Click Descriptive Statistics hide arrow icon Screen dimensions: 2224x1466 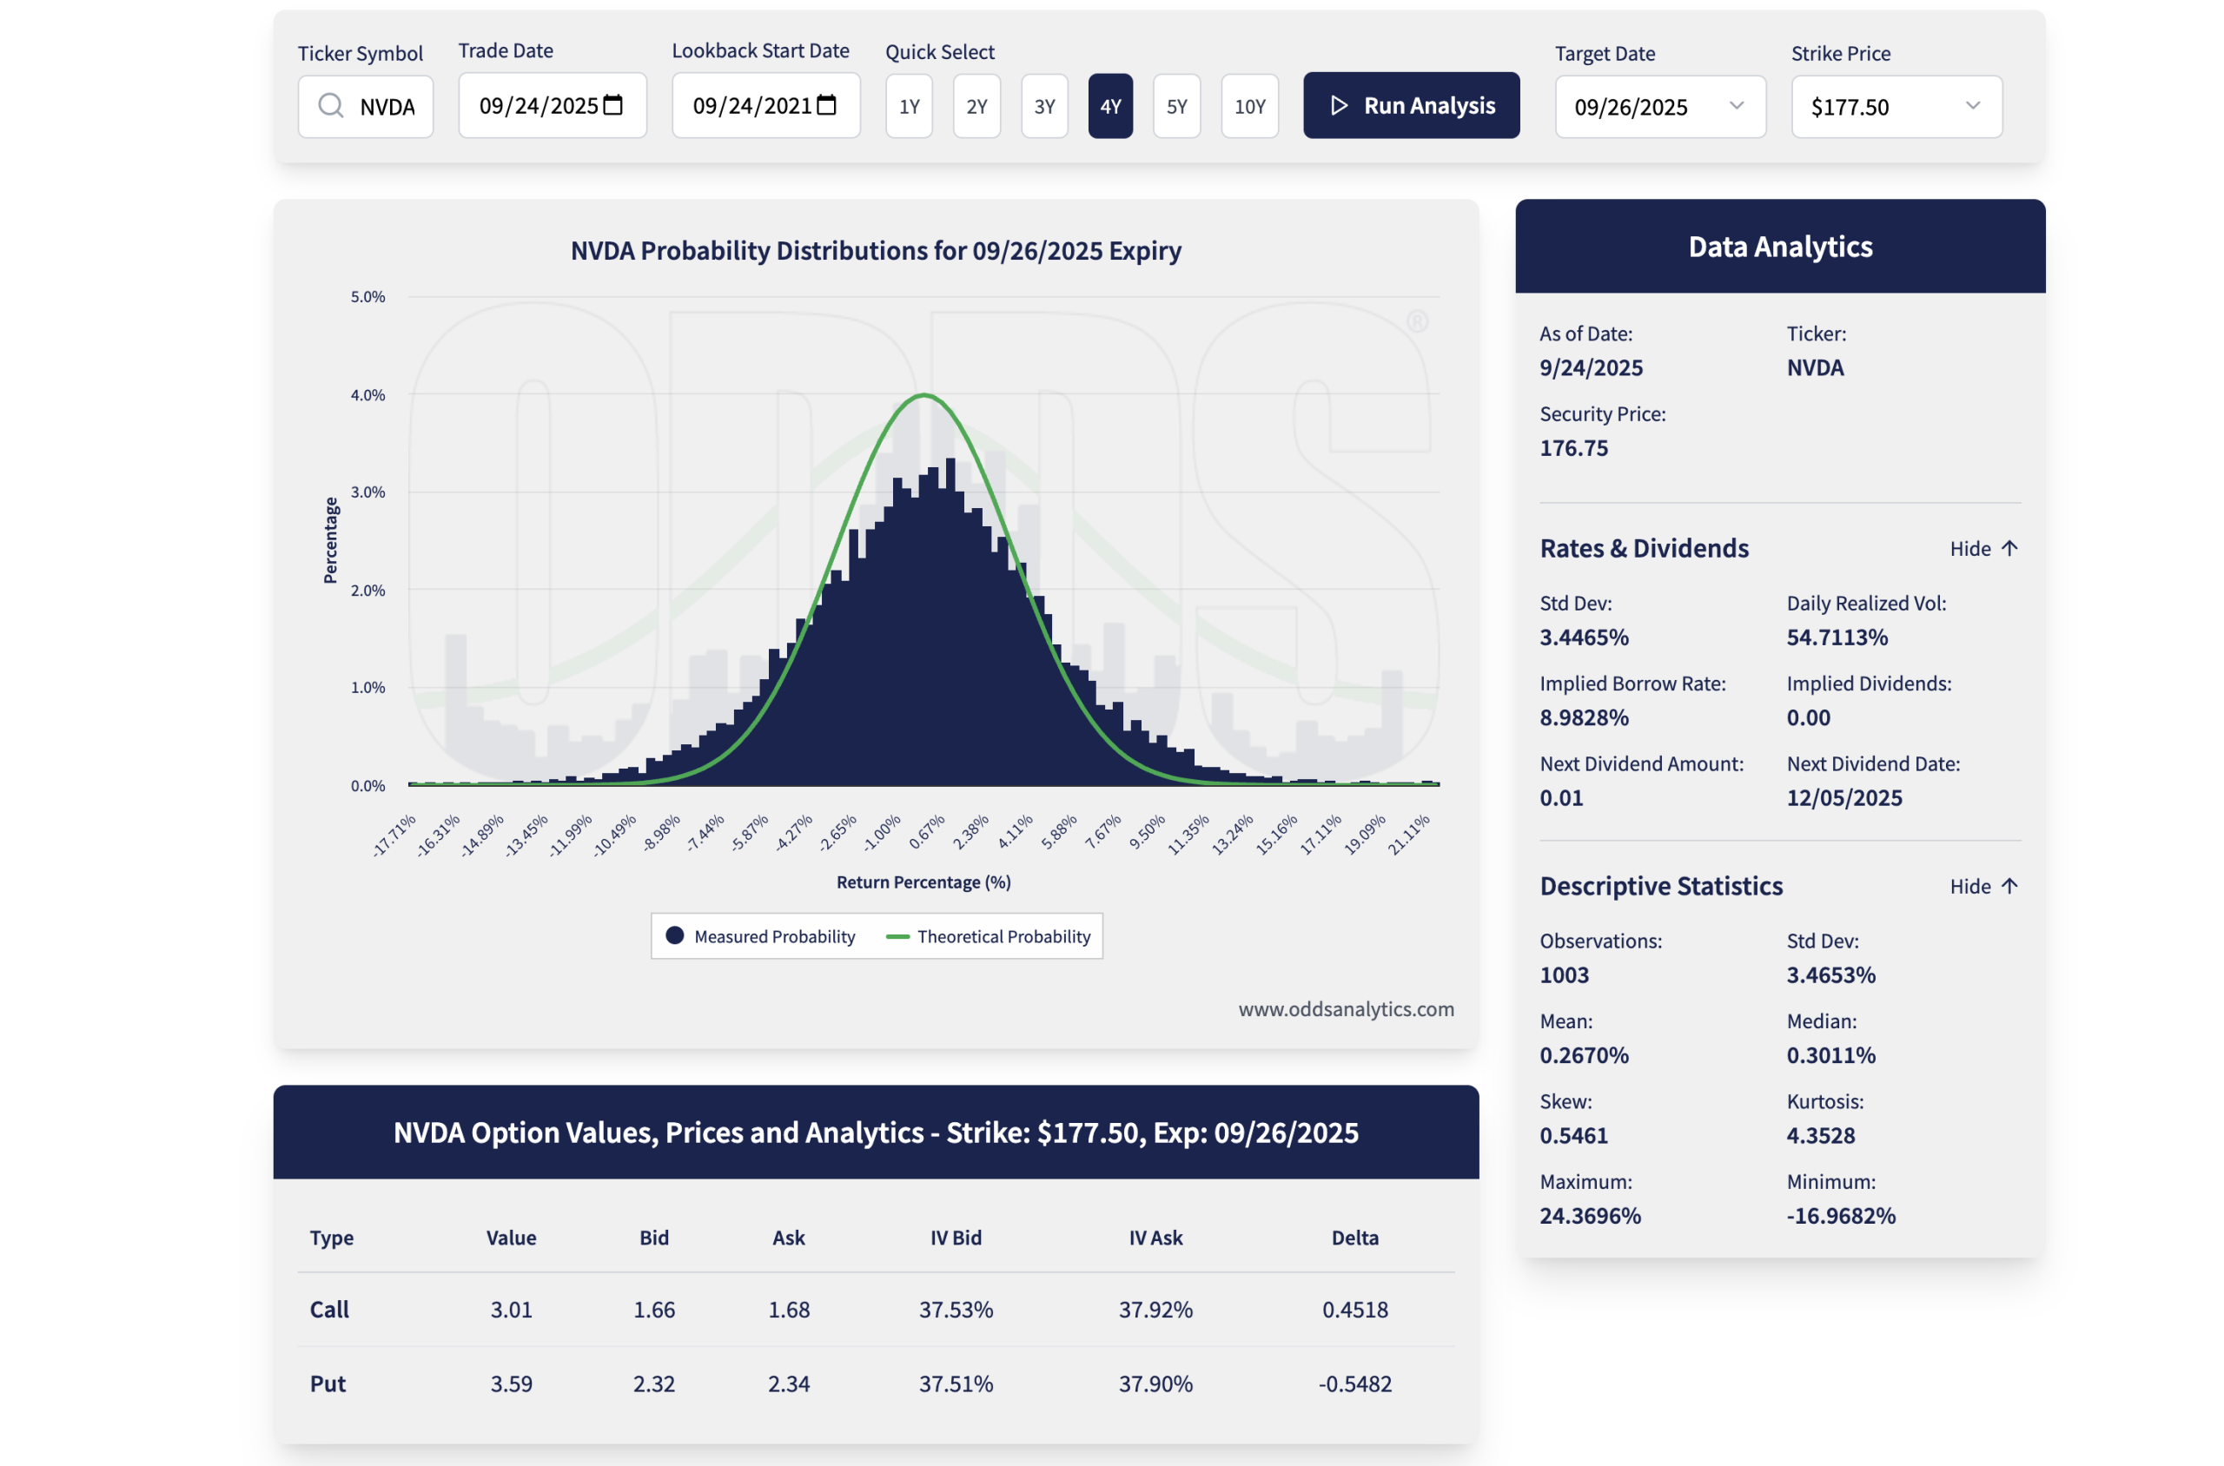pos(2009,887)
